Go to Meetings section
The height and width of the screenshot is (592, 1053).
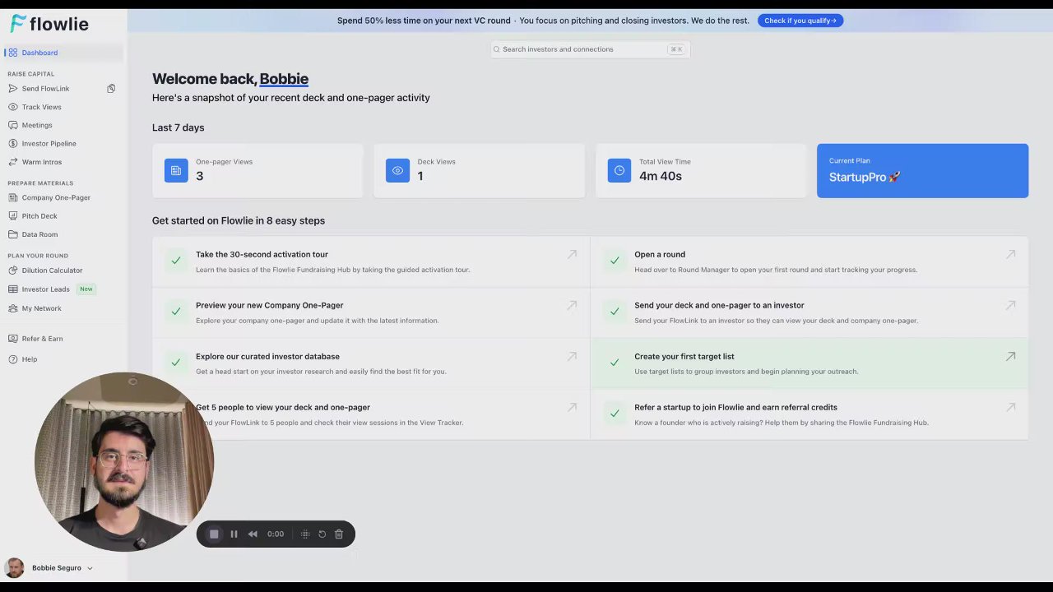pos(37,125)
